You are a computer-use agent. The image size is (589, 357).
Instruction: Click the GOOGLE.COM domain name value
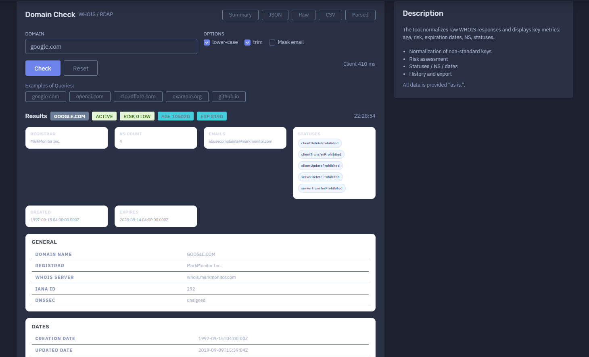coord(201,254)
